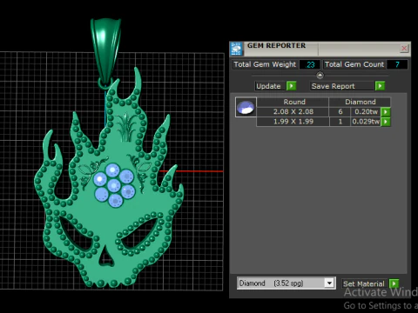The image size is (418, 313).
Task: Click green arrow on 0.029tw row
Action: tap(386, 122)
